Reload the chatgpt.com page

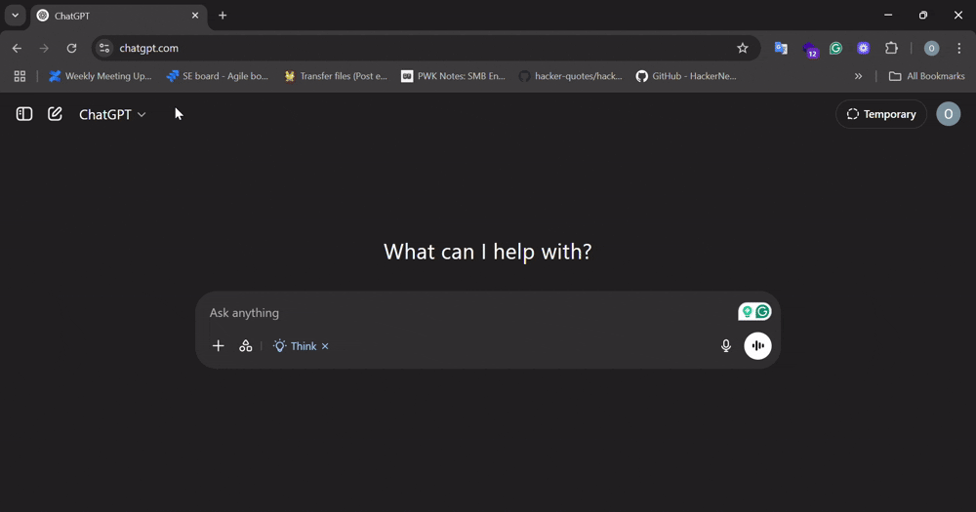71,48
